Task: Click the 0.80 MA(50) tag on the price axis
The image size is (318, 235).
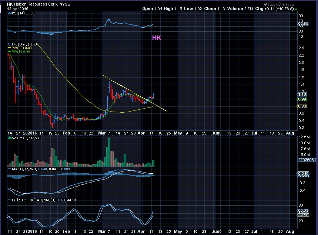Action: click(302, 106)
